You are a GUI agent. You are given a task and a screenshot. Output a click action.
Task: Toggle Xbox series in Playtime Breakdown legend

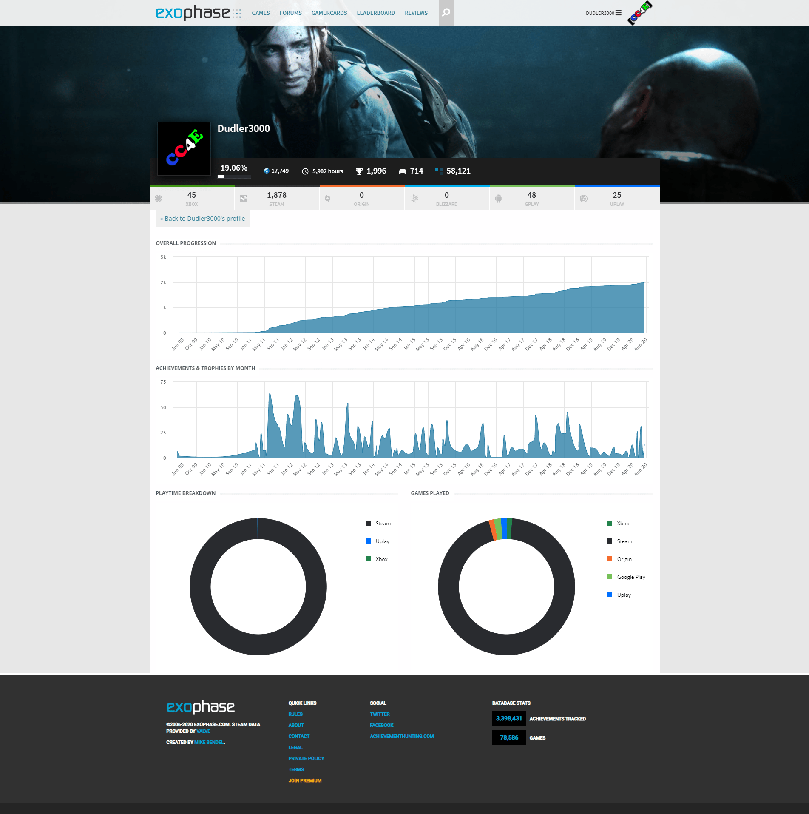(x=377, y=559)
